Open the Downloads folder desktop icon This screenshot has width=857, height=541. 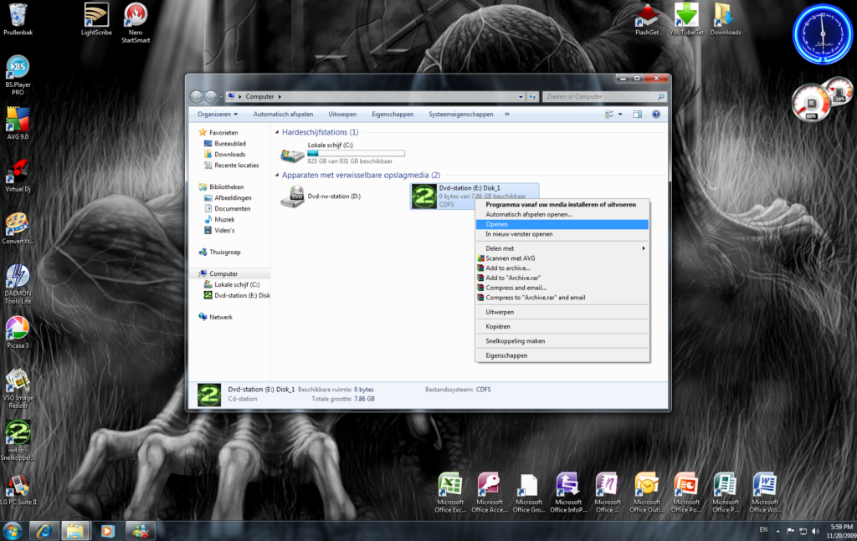coord(726,19)
